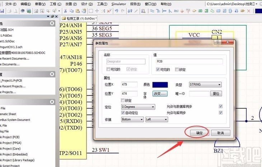The height and width of the screenshot is (167, 262).
Task: Click the 唯一ID text field
Action: click(199, 94)
